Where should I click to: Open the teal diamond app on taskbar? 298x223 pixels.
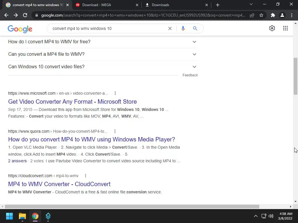coord(48,216)
